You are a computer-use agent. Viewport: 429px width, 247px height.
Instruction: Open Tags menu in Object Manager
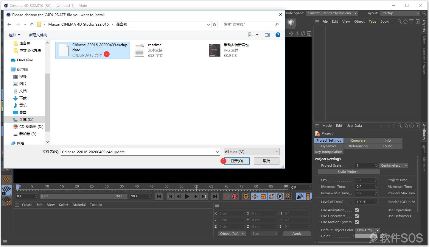tap(372, 21)
